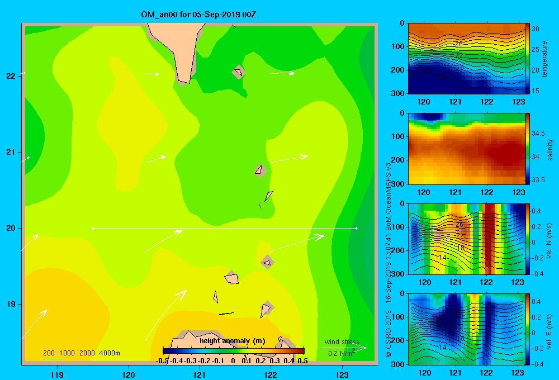The image size is (559, 380).
Task: Click the '15' tick on temperature colorbar
Action: 535,91
